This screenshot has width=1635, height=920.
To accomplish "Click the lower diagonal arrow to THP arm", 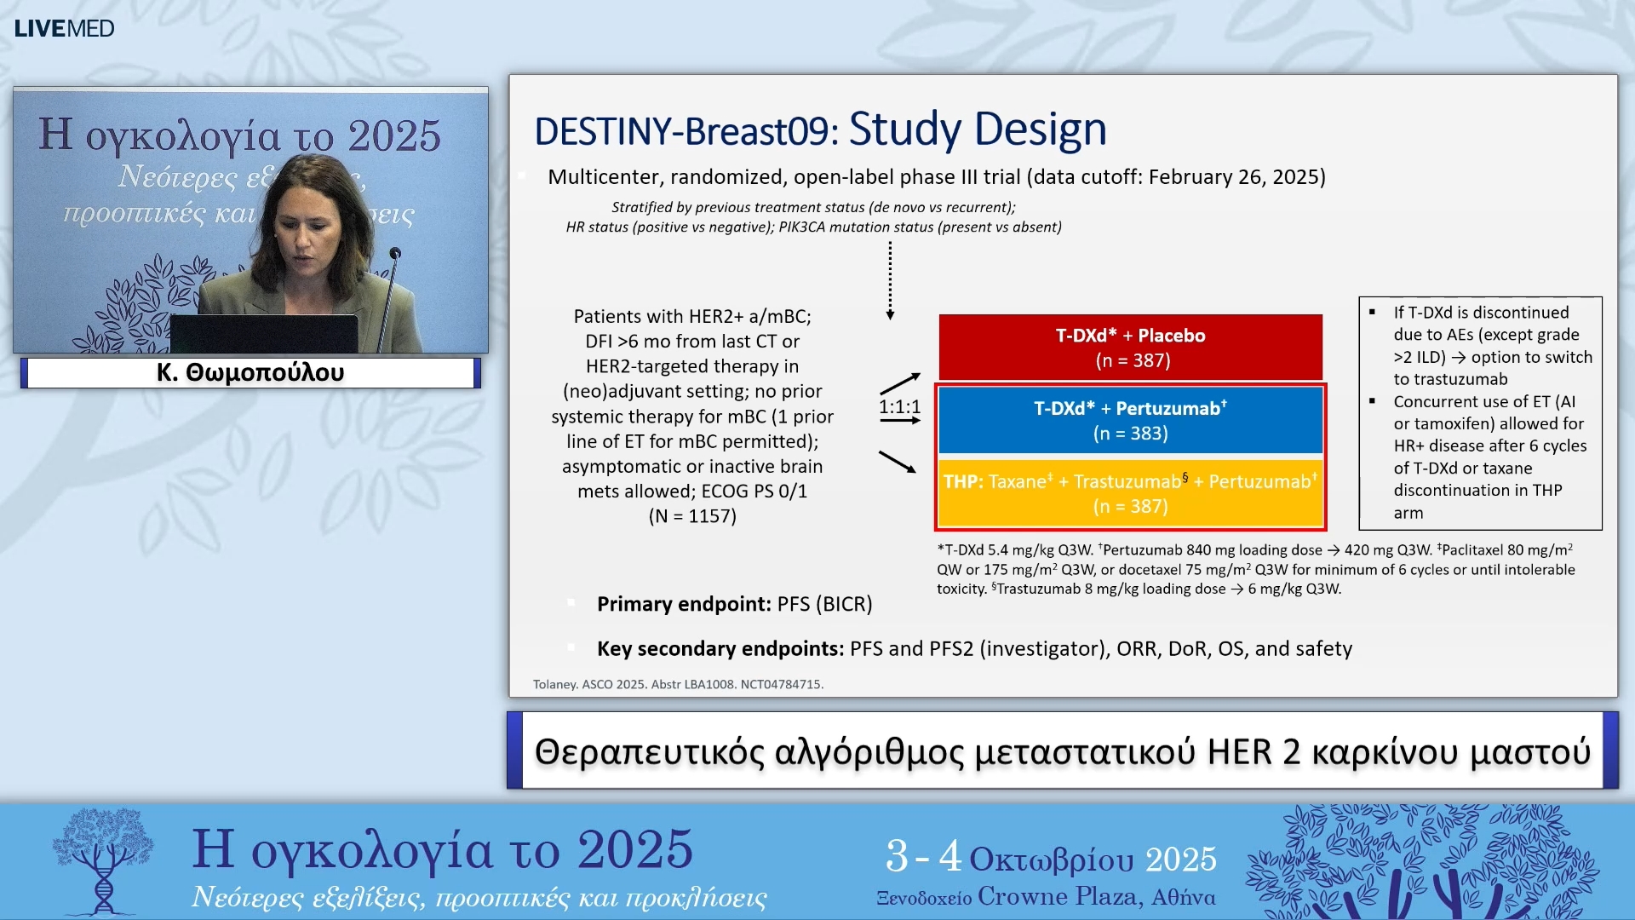I will pos(897,462).
